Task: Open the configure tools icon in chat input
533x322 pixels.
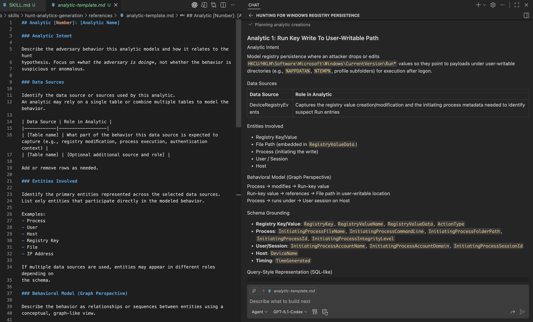Action: 315,312
